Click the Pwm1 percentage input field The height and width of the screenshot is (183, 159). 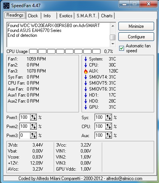(x=25, y=117)
